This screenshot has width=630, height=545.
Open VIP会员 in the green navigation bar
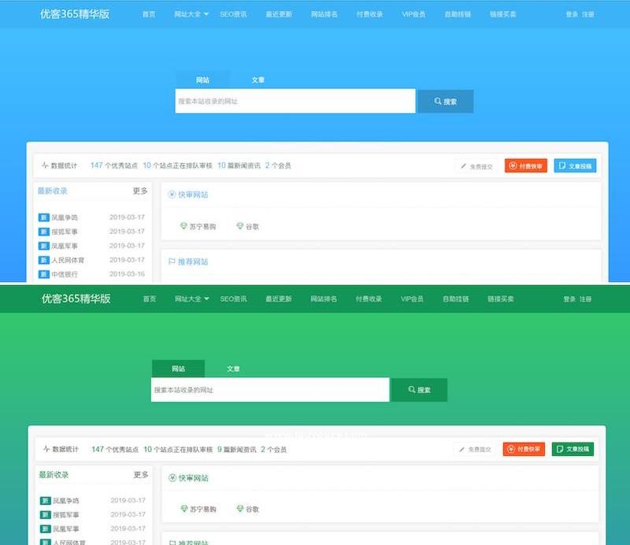click(x=412, y=299)
